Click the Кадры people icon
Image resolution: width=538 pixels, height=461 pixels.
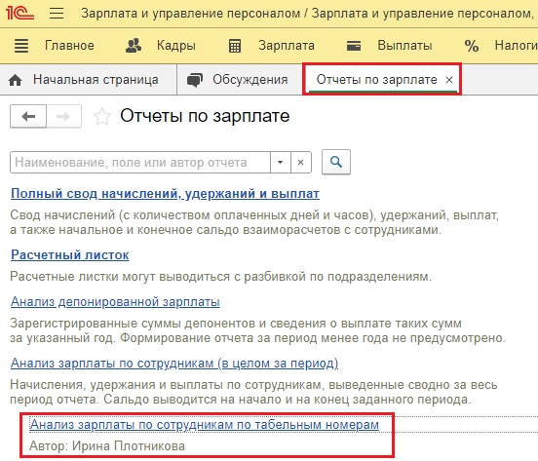134,45
